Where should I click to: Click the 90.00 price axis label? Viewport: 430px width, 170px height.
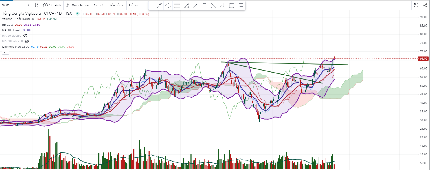pos(424,17)
